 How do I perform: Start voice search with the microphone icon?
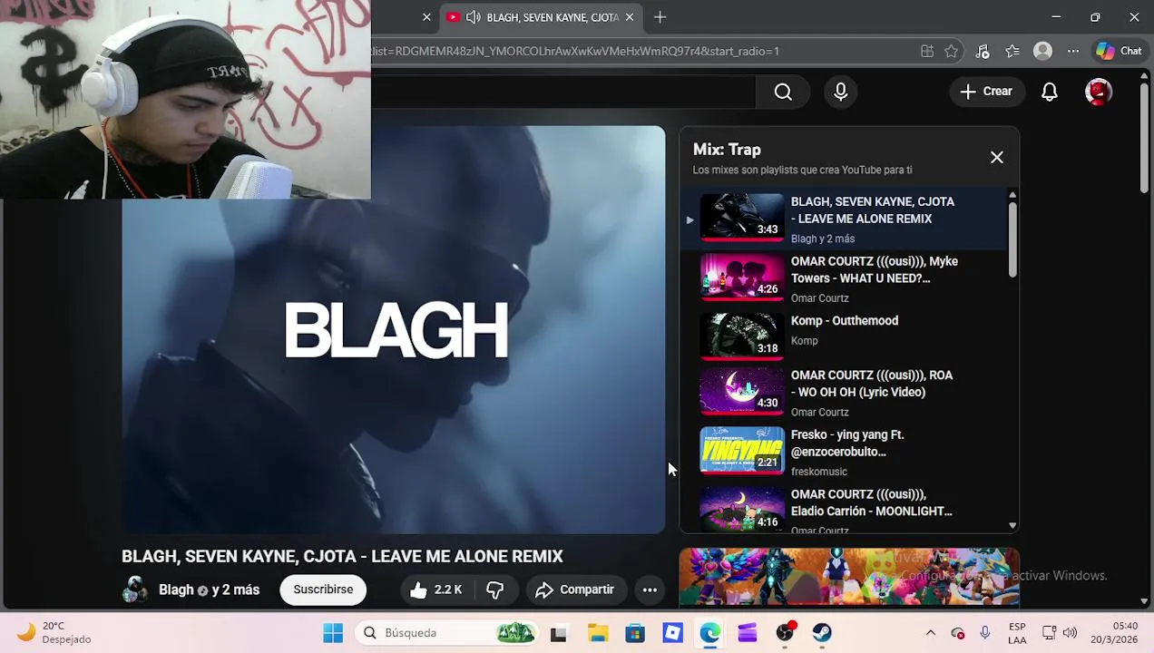841,92
